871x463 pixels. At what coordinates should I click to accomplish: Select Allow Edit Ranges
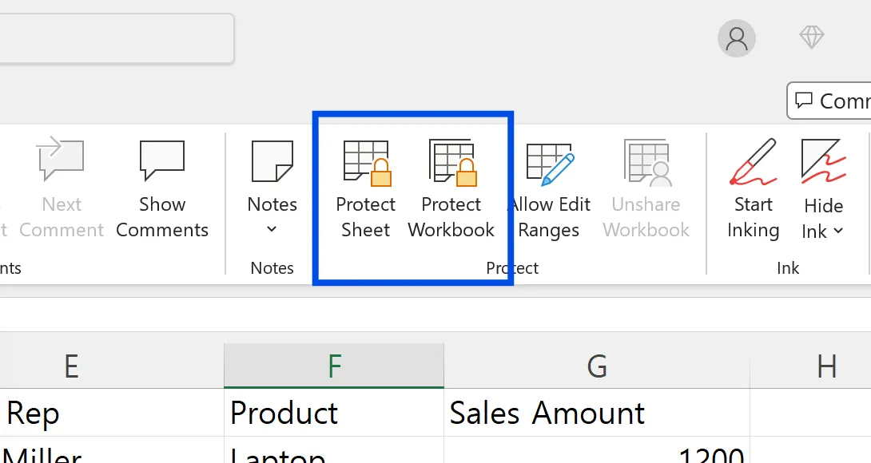click(550, 184)
